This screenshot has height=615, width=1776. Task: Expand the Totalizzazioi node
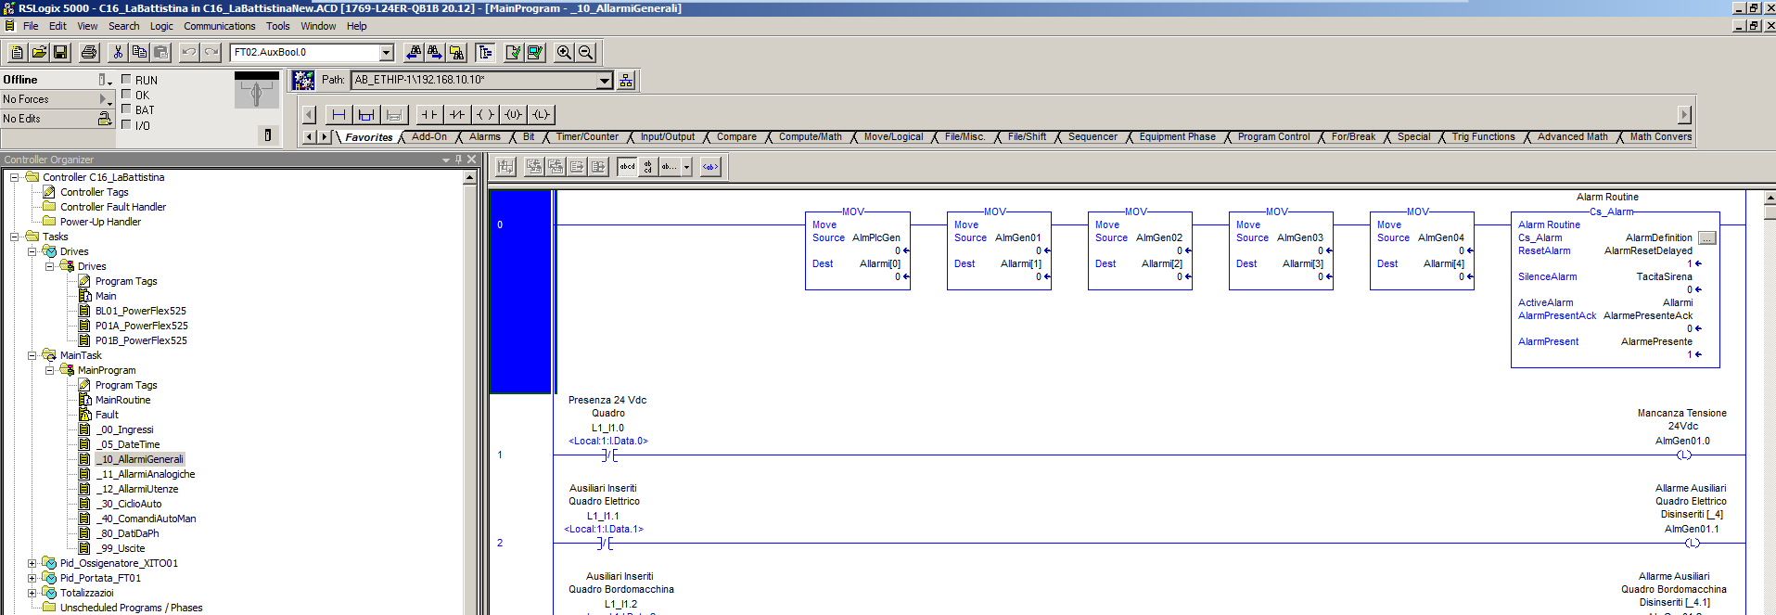32,593
